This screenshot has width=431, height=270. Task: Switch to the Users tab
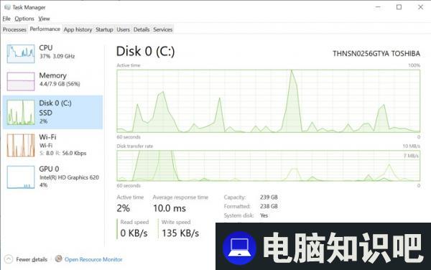click(x=123, y=29)
